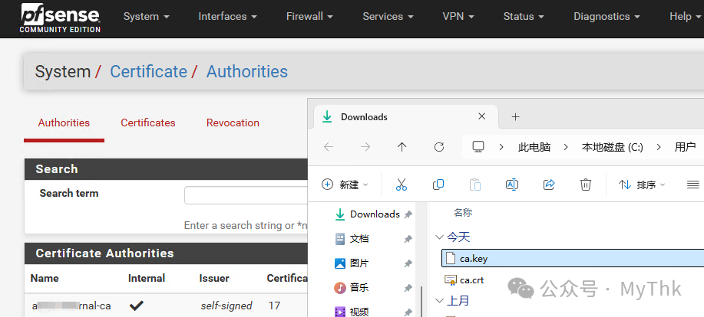Collapse the 上月 group

[440, 300]
